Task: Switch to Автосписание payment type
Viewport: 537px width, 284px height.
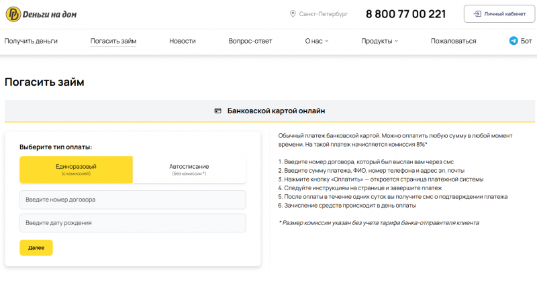Action: tap(189, 169)
